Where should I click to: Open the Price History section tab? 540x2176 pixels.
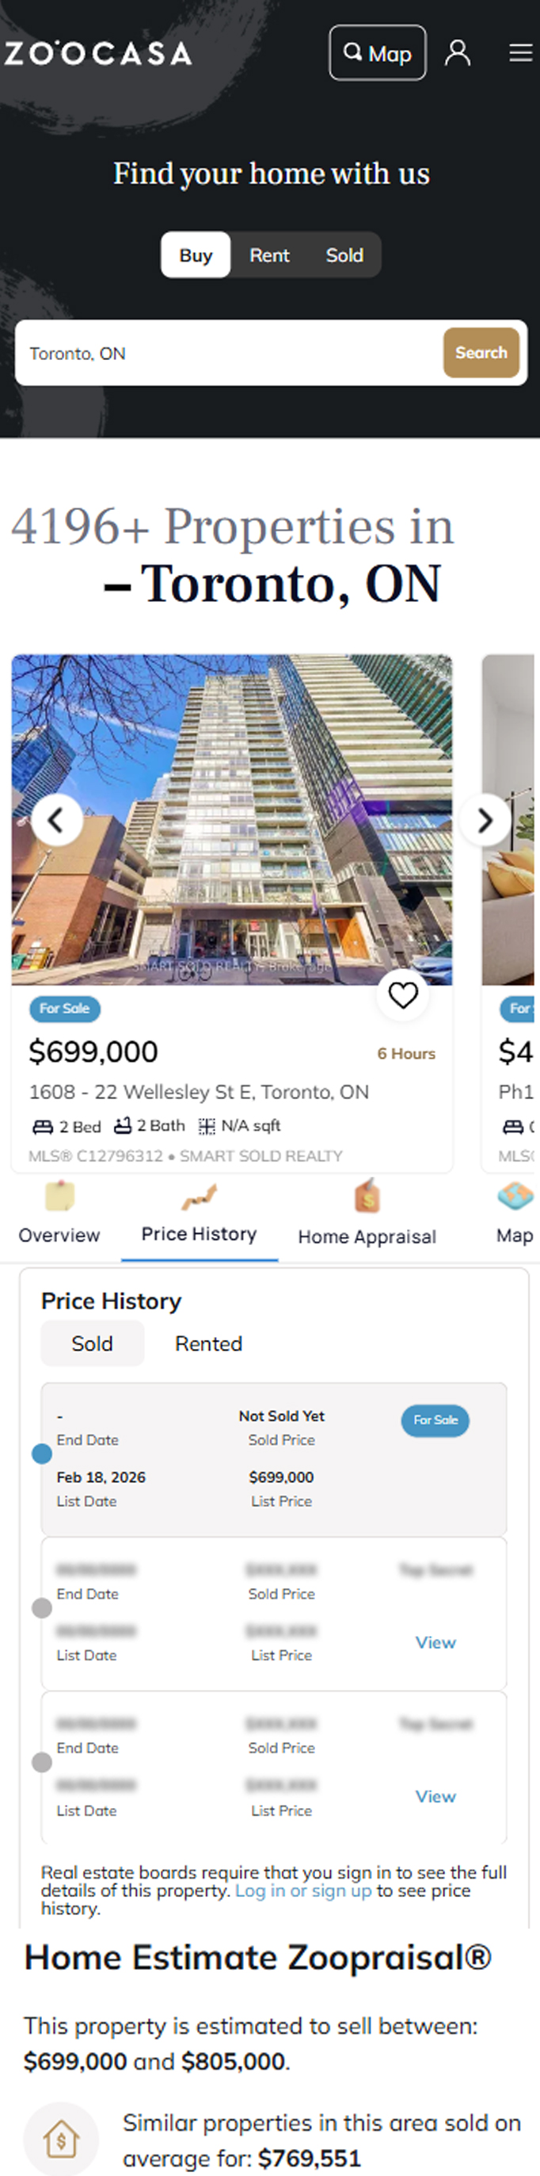[199, 1234]
